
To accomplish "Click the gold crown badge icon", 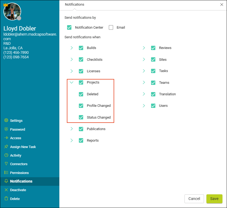I will 6,5.
